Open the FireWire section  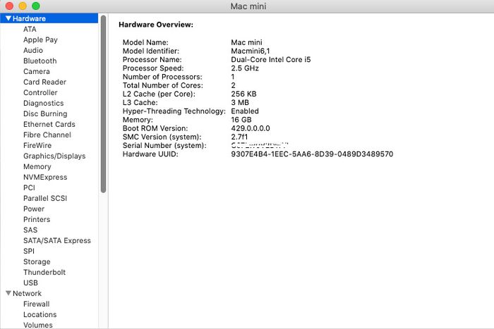click(37, 145)
